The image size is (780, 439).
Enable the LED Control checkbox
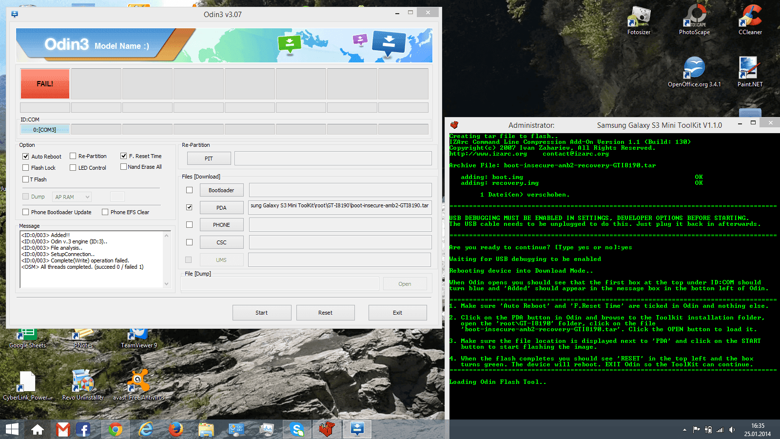point(73,168)
